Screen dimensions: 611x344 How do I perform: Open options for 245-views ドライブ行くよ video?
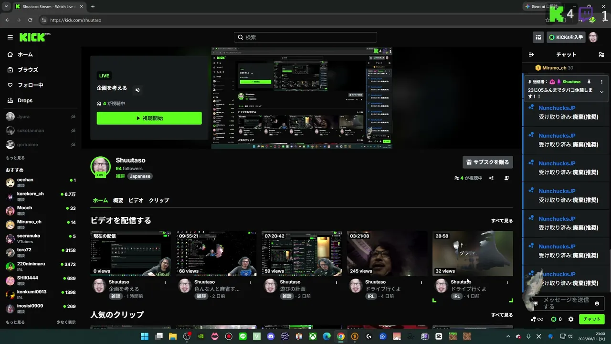click(x=421, y=282)
